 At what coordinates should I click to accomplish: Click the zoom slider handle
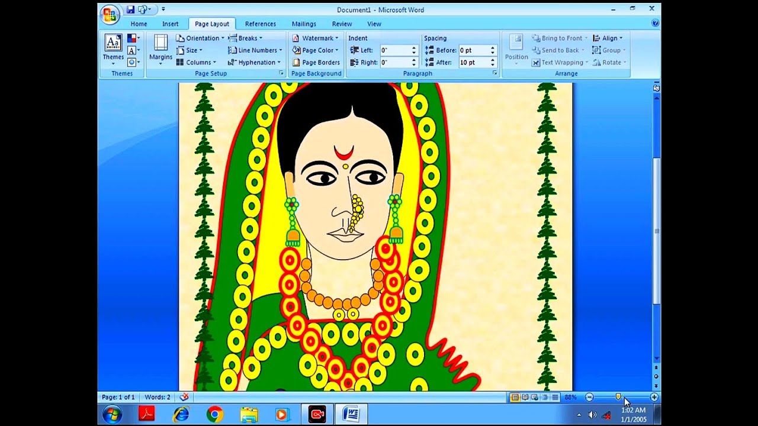point(618,397)
